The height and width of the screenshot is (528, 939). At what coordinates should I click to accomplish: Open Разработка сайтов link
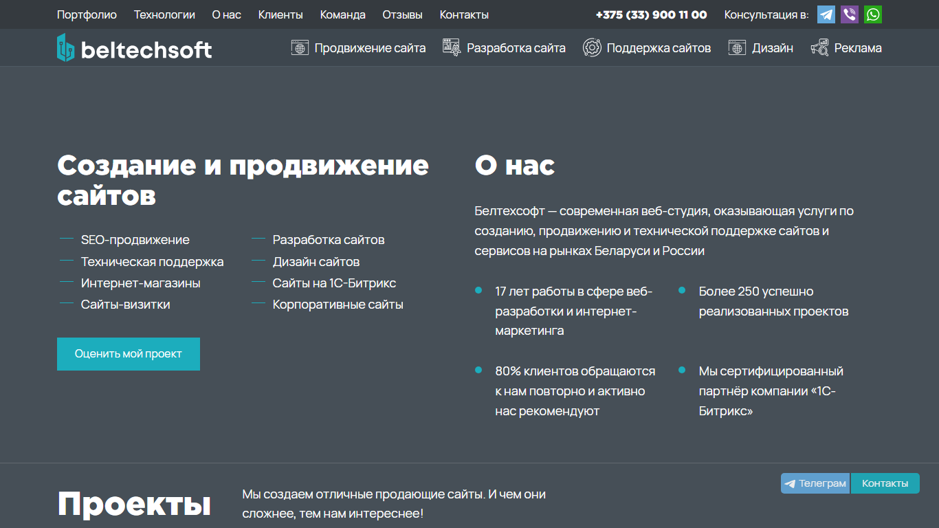pyautogui.click(x=329, y=240)
